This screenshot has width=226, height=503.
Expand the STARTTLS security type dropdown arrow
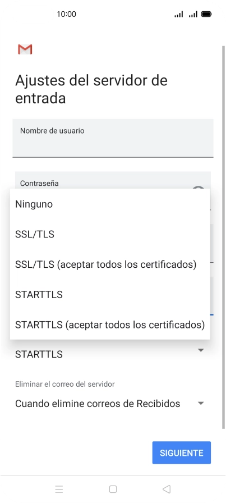pos(201,350)
